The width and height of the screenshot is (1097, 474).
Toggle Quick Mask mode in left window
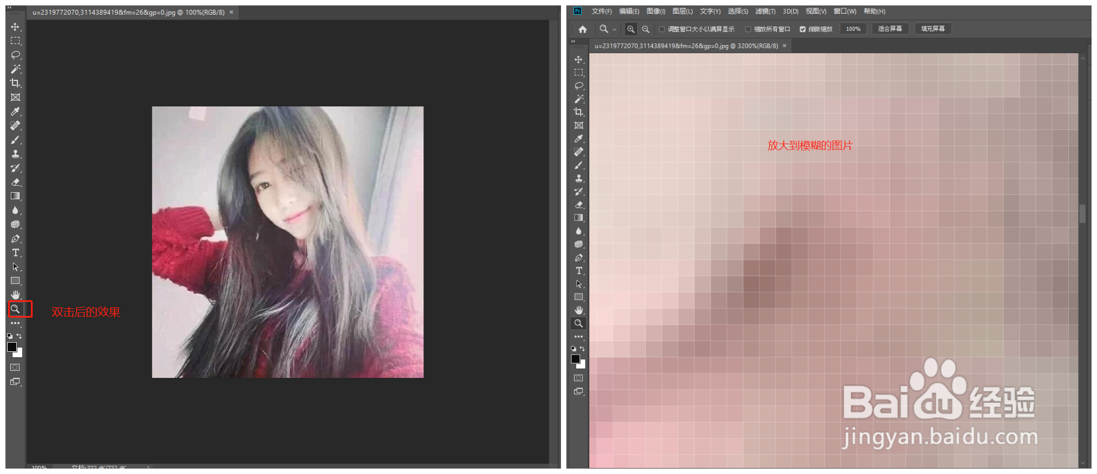pyautogui.click(x=15, y=368)
